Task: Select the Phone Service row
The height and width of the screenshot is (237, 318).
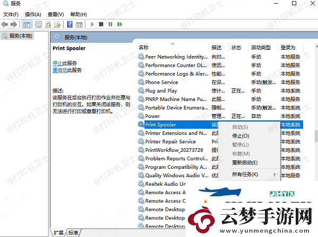Action: pos(220,83)
